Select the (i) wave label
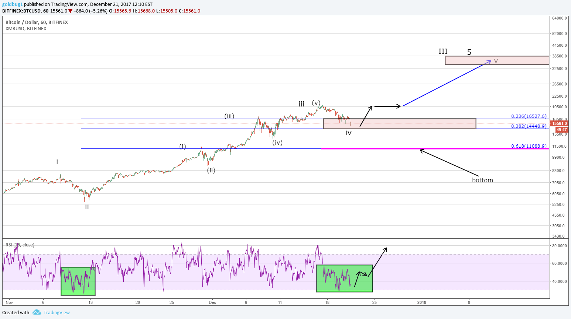This screenshot has width=571, height=319. click(183, 146)
